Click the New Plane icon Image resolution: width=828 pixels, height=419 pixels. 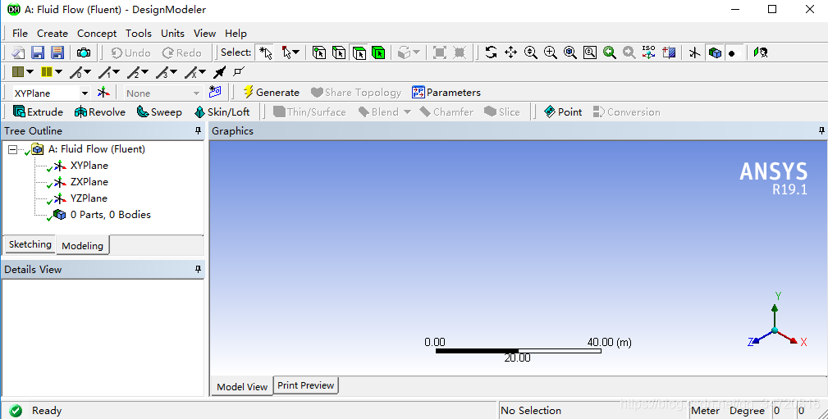tap(103, 93)
